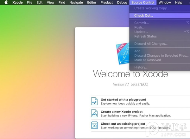
Task: Click the new Xcode project icon
Action: [94, 113]
